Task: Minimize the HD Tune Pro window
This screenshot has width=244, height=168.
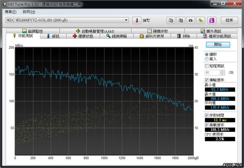Action: [215, 3]
